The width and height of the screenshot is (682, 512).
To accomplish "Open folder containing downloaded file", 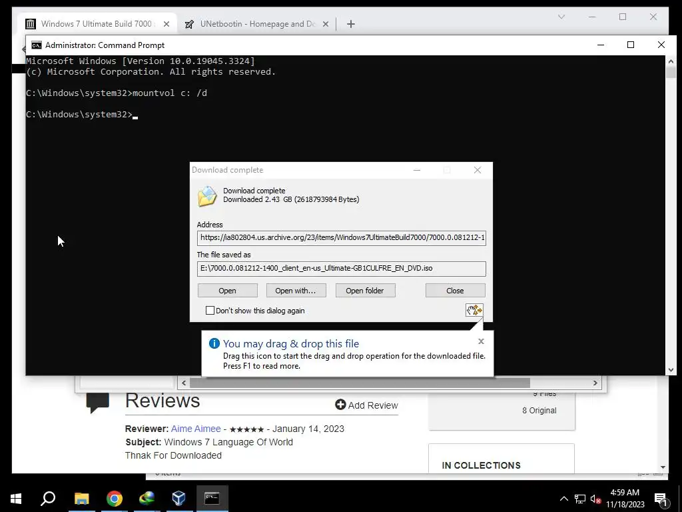I will point(365,291).
